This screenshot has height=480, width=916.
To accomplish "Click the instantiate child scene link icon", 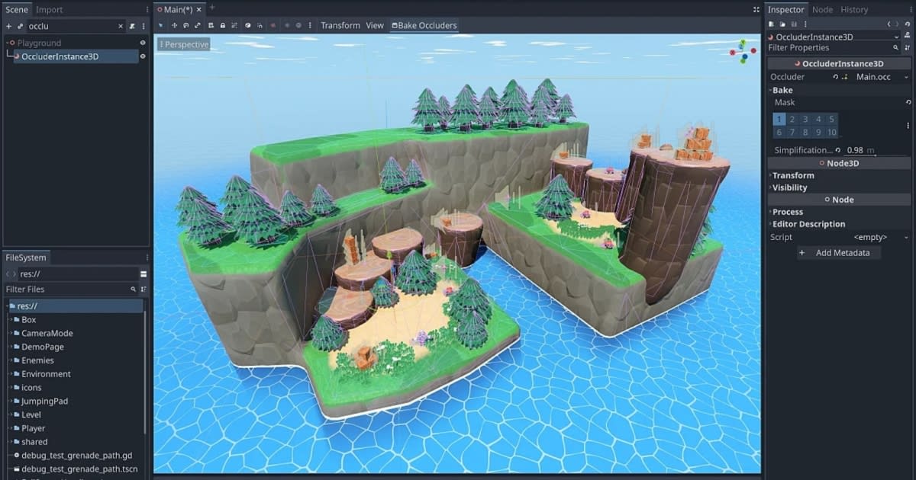I will click(x=20, y=26).
